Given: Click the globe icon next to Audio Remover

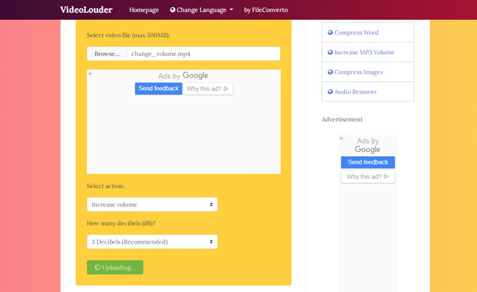Looking at the screenshot, I should coord(330,92).
